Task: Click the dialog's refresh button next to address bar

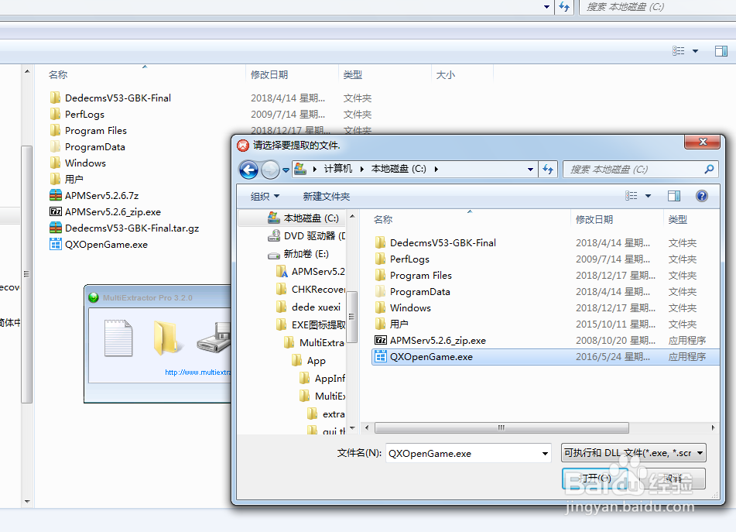Action: (x=548, y=169)
